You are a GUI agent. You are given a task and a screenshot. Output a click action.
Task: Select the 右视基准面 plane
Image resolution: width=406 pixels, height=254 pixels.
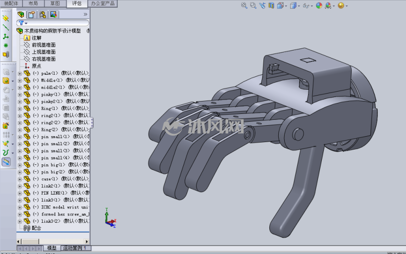pyautogui.click(x=44, y=59)
